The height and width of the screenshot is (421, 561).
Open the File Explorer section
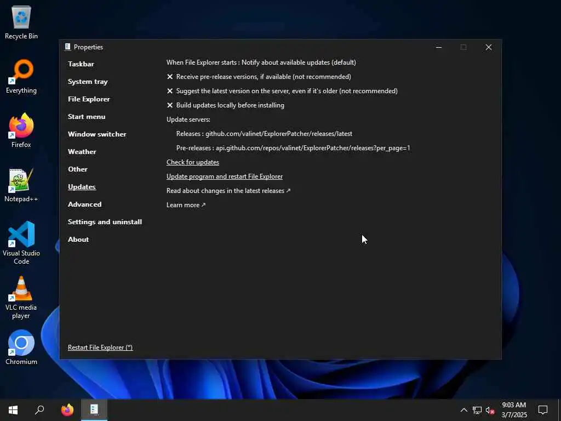[89, 99]
